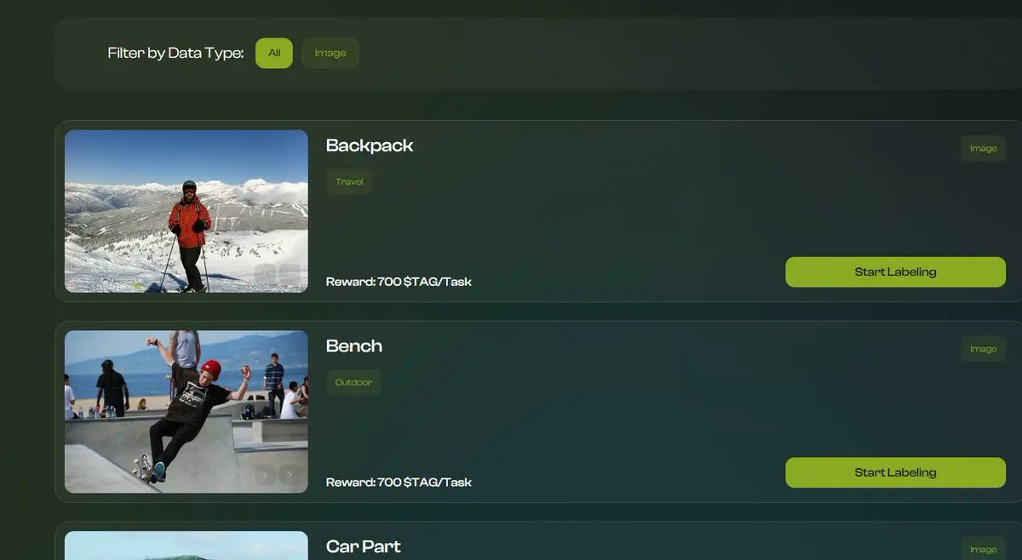Show previous image in Backpack carousel

pos(265,274)
